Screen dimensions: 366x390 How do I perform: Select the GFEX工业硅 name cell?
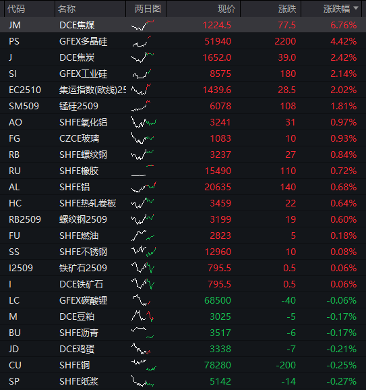tap(83, 74)
